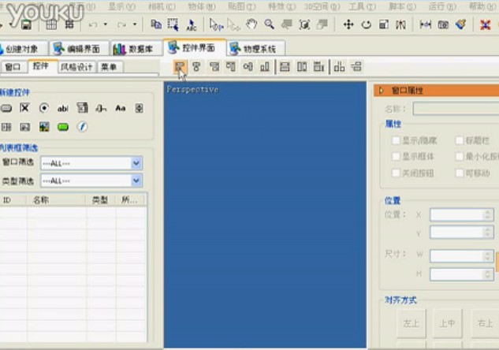
Task: Toggle the 关闭按钮 checkbox
Action: click(x=396, y=173)
